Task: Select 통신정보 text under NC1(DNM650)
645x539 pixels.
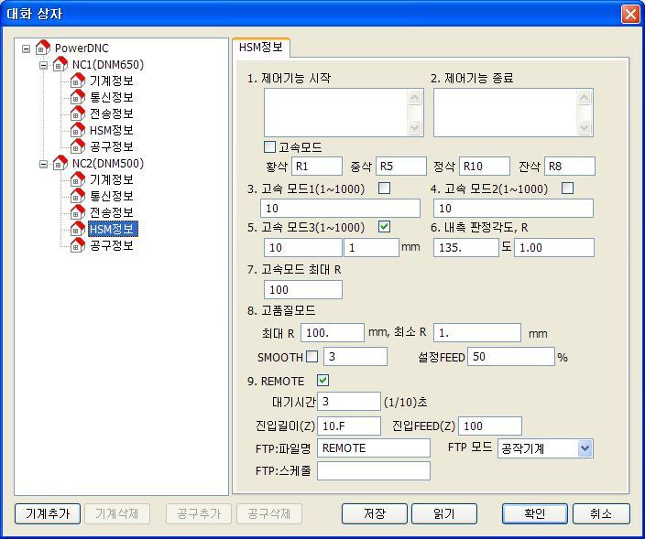Action: (112, 97)
